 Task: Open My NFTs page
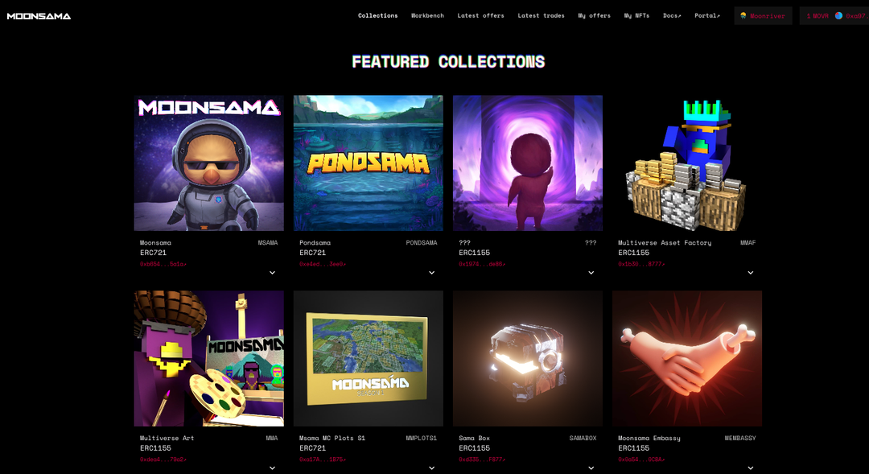click(636, 15)
